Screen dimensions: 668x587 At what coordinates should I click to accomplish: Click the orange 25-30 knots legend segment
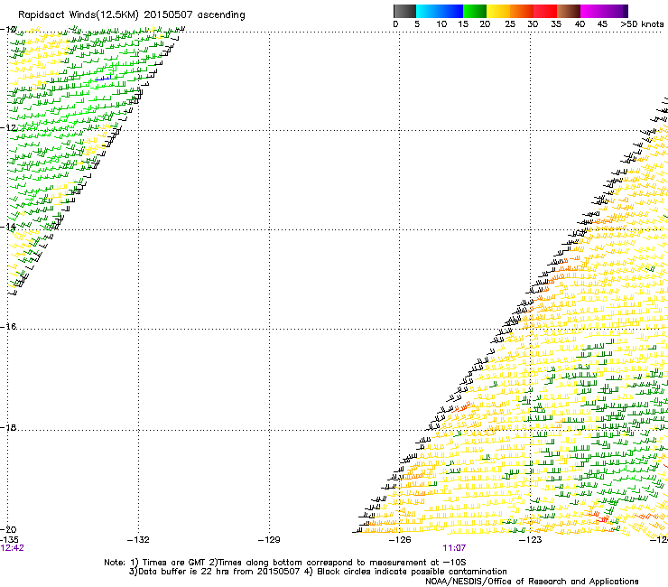coord(522,11)
